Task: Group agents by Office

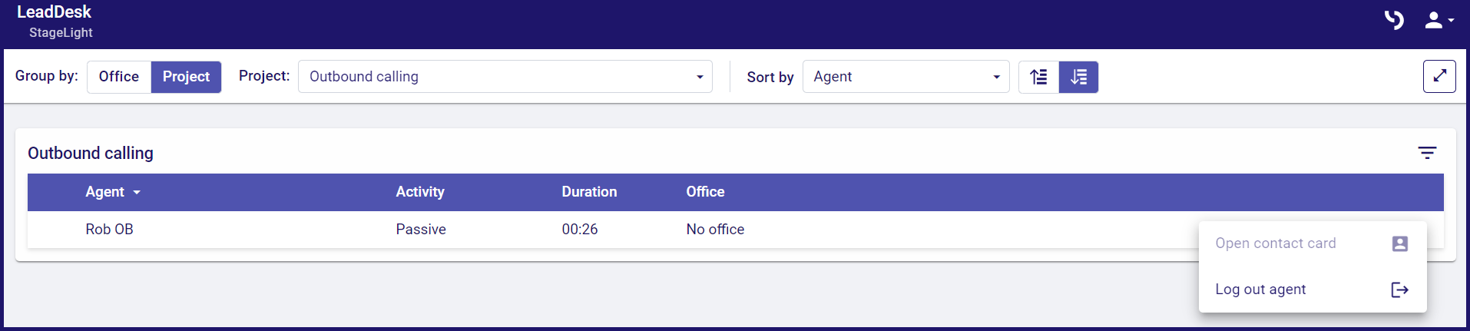Action: pos(119,77)
